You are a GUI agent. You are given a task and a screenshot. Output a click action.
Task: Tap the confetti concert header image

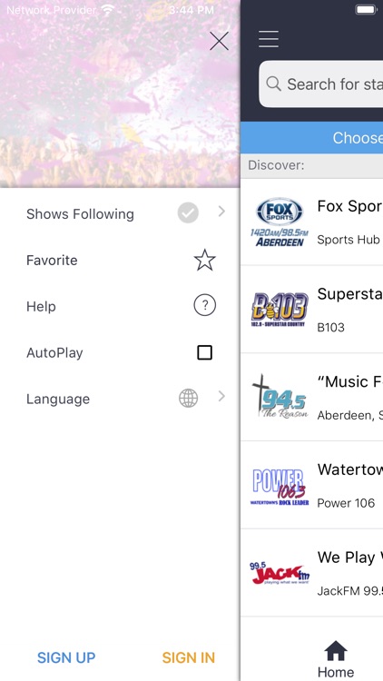pos(120,94)
